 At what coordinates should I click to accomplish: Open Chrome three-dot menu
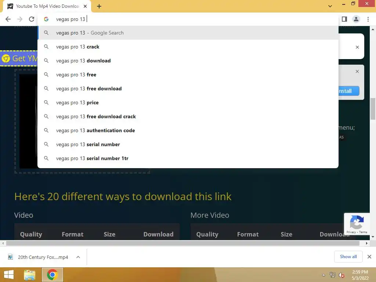[x=368, y=19]
